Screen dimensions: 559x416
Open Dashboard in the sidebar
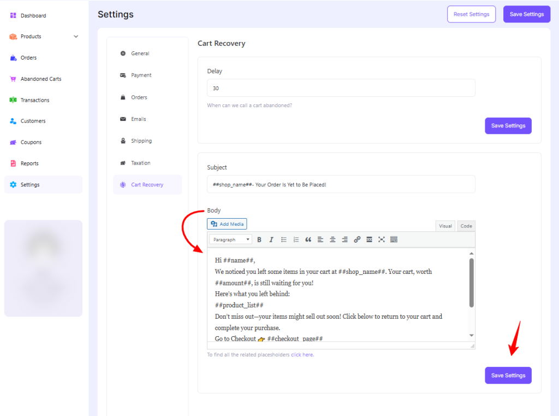coord(43,15)
